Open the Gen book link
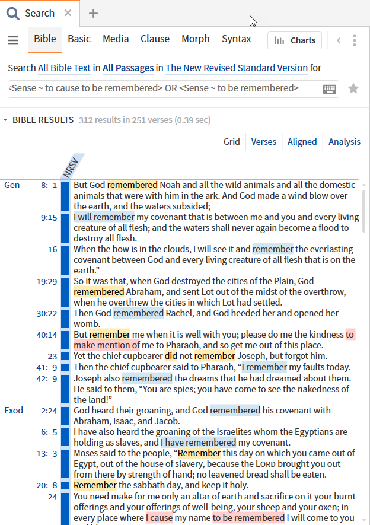370x525 pixels. pyautogui.click(x=12, y=185)
